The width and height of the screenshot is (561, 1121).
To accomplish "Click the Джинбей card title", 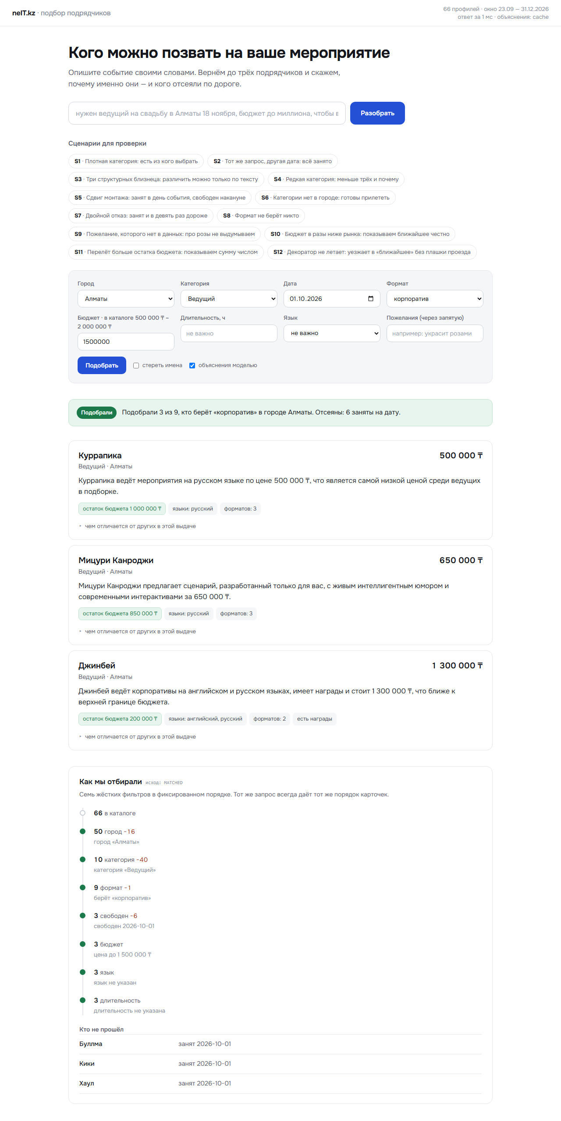I will point(97,666).
